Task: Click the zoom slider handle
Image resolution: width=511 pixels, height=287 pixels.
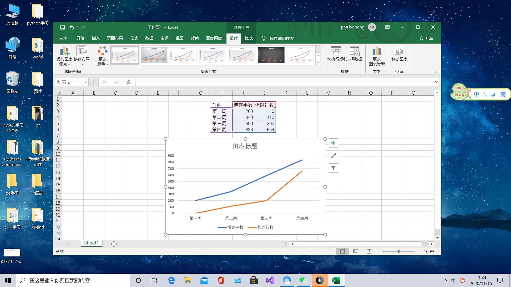Action: pyautogui.click(x=398, y=251)
